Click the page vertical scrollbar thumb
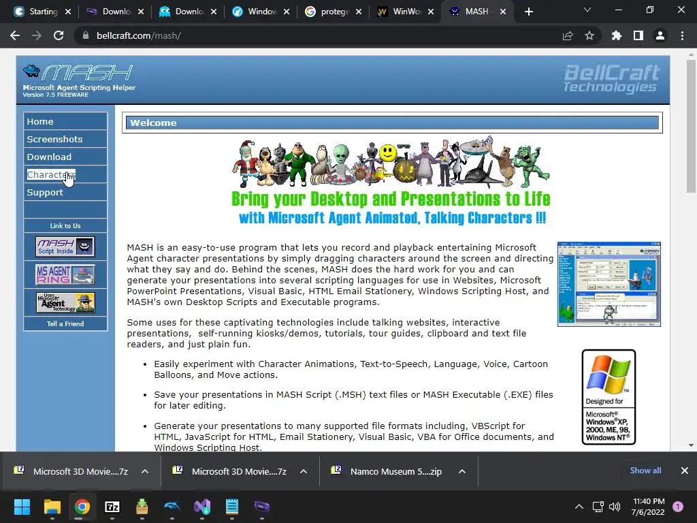The height and width of the screenshot is (523, 697). click(691, 127)
